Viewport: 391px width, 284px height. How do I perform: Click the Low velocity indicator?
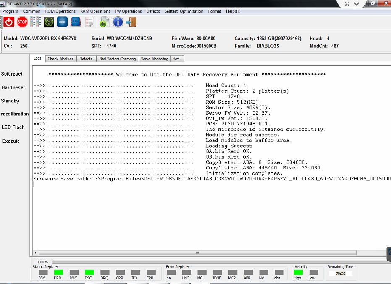click(314, 272)
